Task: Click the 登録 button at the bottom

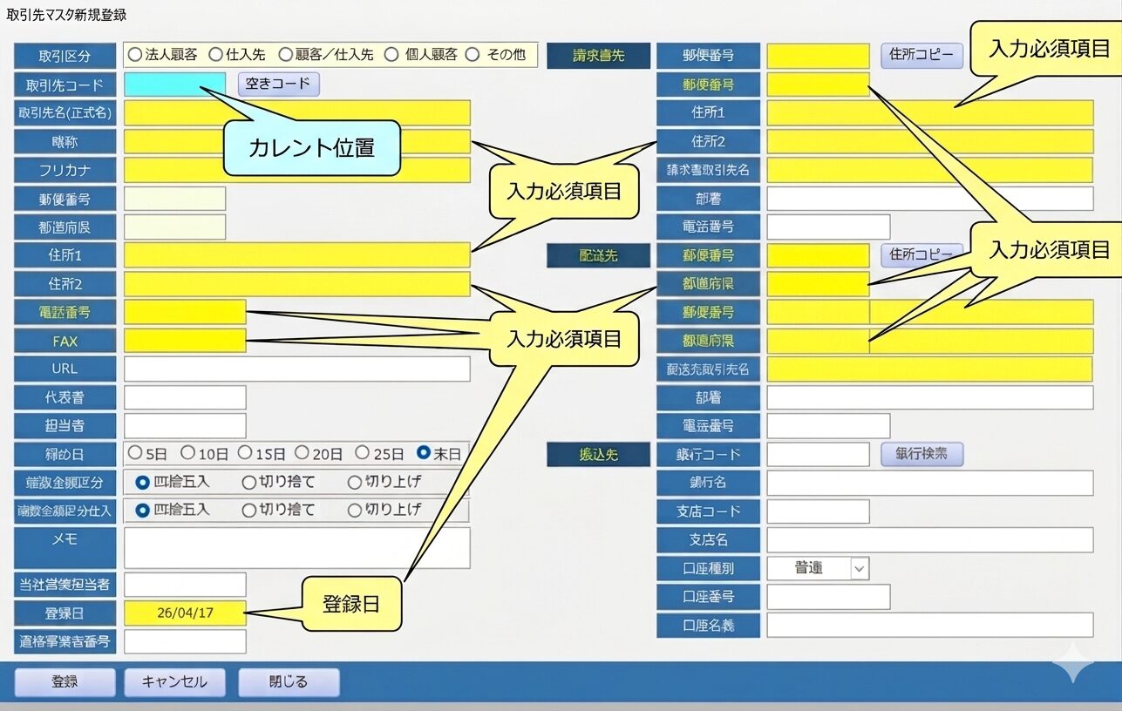Action: [65, 681]
